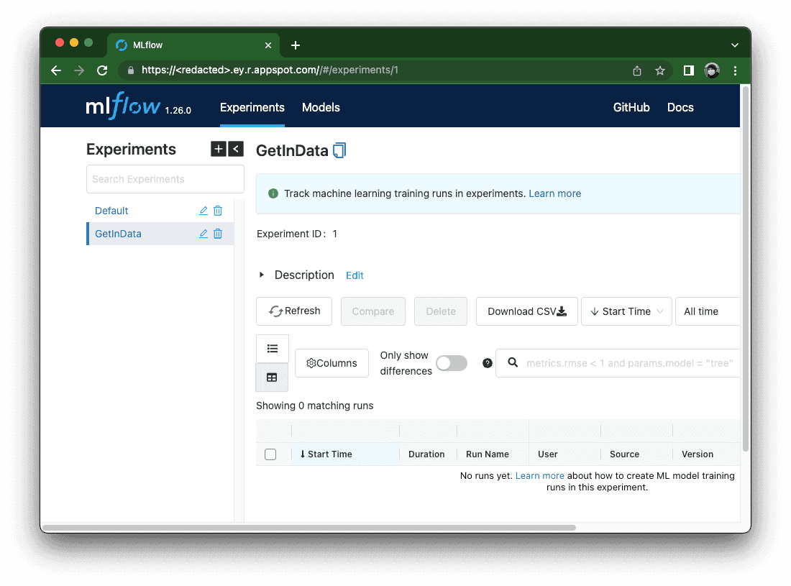Expand the Description section triangle
The height and width of the screenshot is (586, 791).
tap(261, 275)
